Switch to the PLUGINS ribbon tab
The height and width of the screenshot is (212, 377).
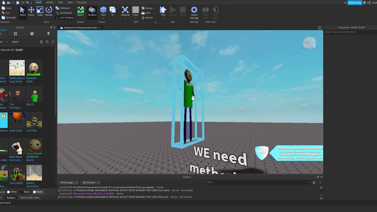coord(82,2)
